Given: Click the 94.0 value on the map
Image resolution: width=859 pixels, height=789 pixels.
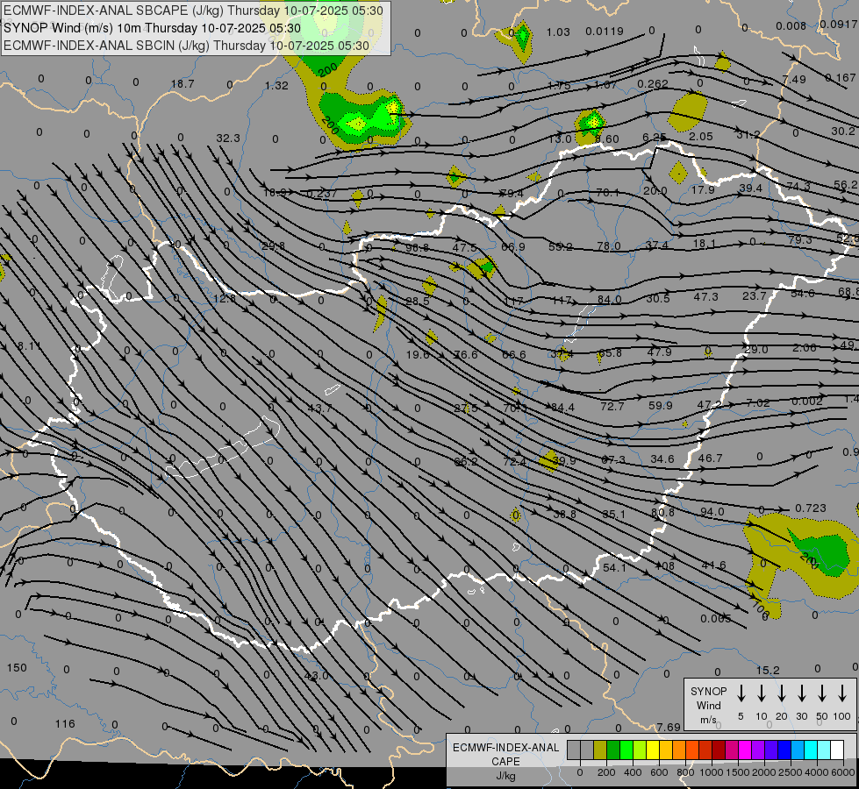Looking at the screenshot, I should pyautogui.click(x=712, y=511).
